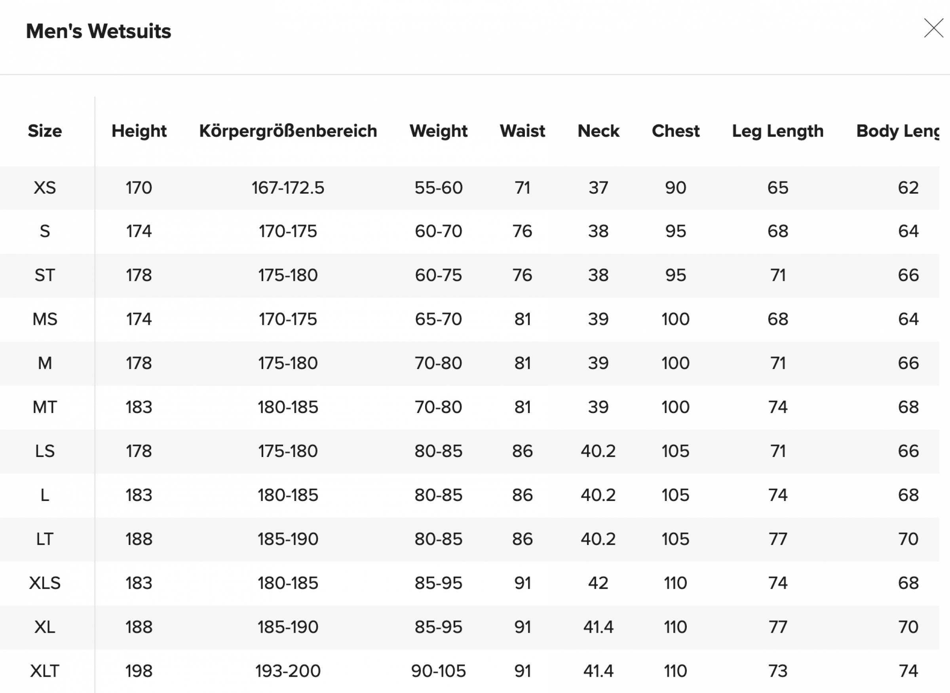Click the Weight column header
Viewport: 950px width, 693px height.
pos(439,131)
